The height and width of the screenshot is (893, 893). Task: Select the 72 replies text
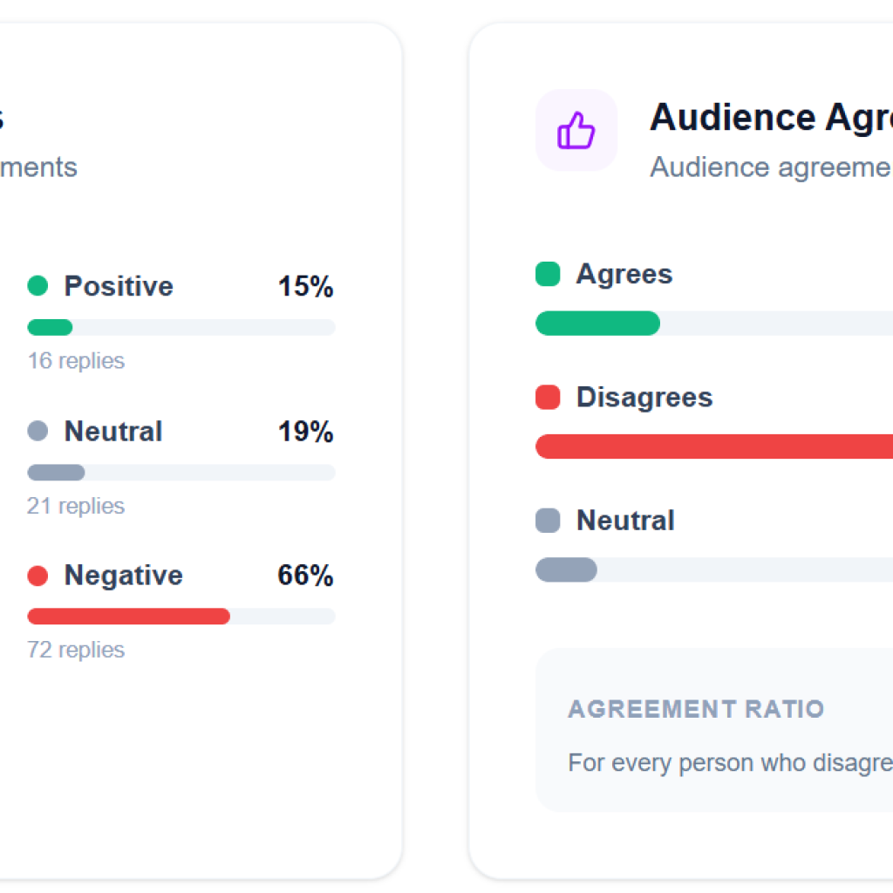[76, 650]
